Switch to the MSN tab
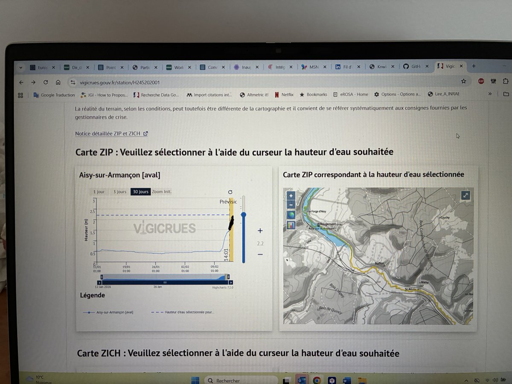The height and width of the screenshot is (384, 512). [314, 67]
